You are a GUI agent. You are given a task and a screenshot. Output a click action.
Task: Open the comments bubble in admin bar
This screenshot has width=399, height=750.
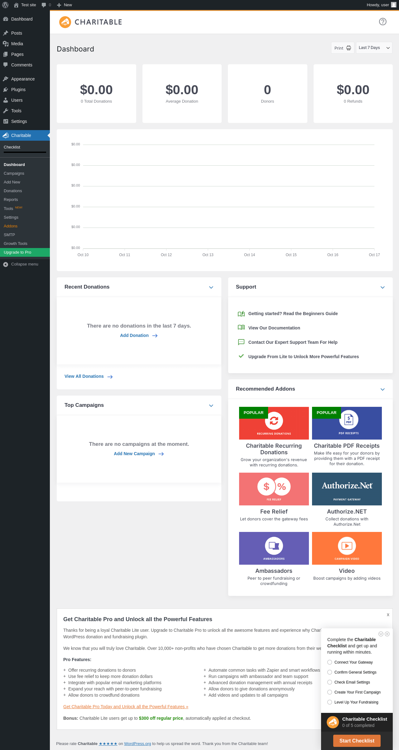[44, 5]
